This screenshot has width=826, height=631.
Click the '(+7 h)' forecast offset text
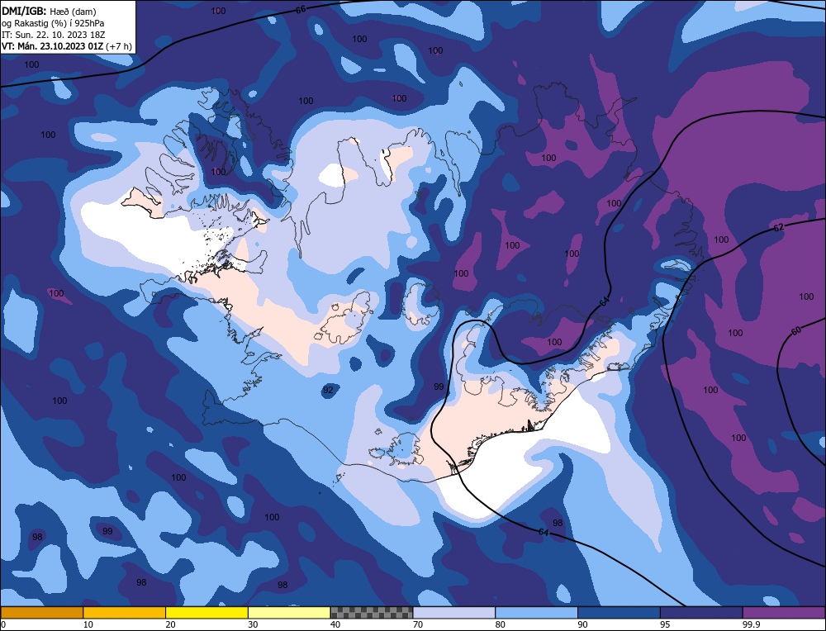click(119, 46)
